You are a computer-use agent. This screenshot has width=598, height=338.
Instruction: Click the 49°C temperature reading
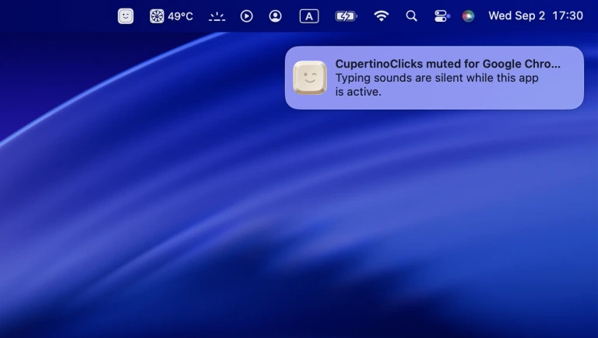pos(181,16)
